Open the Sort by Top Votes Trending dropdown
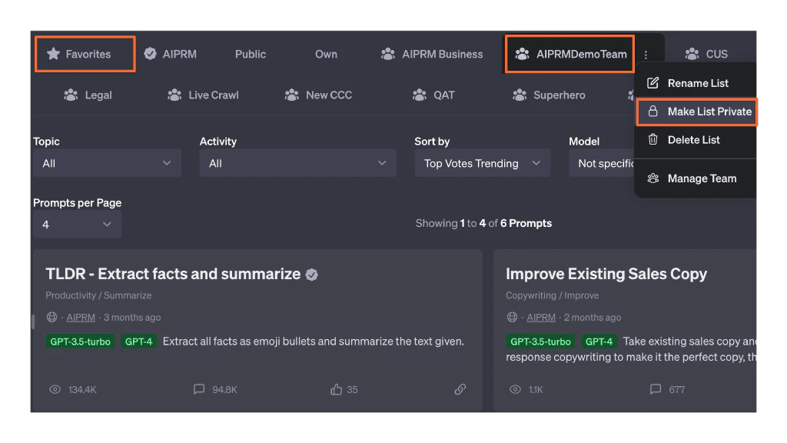This screenshot has width=787, height=443. click(x=483, y=163)
